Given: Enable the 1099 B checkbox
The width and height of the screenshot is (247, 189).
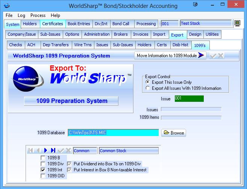Looking at the screenshot, I should 43,158.
